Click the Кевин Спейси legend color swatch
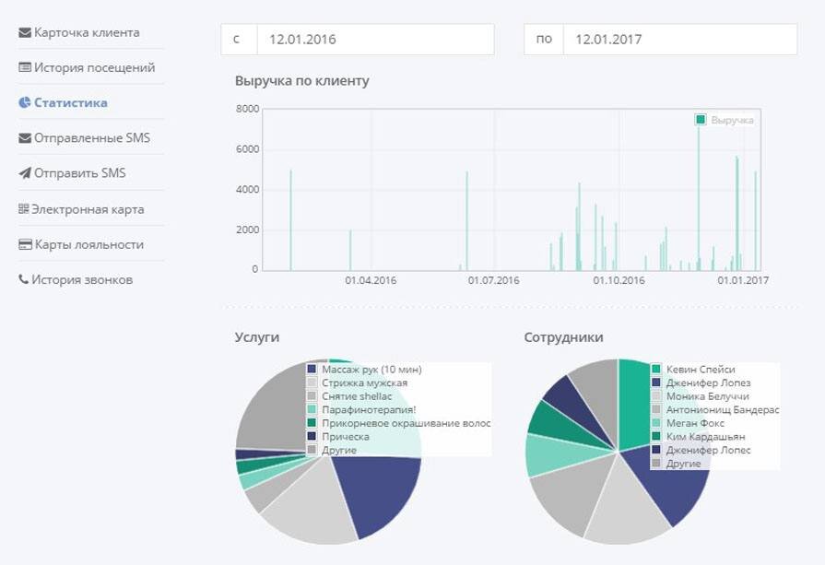Viewport: 825px width, 565px height. (x=656, y=370)
